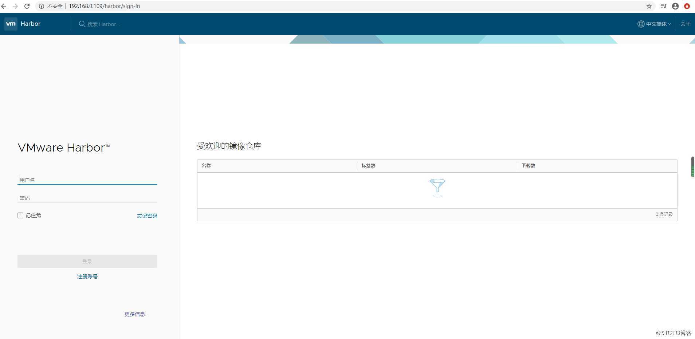695x339 pixels.
Task: Sort by the 下载数 column header
Action: coord(528,166)
